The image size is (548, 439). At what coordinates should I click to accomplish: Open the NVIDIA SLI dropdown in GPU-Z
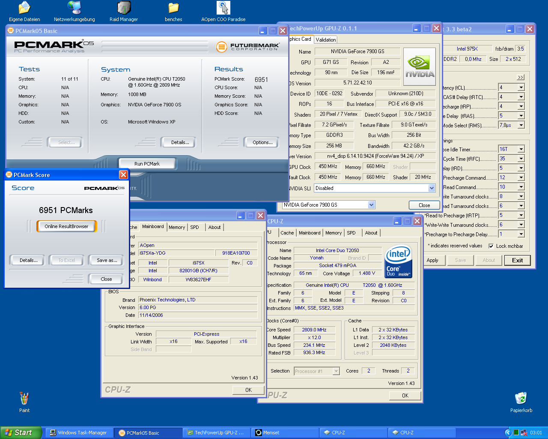click(x=432, y=188)
